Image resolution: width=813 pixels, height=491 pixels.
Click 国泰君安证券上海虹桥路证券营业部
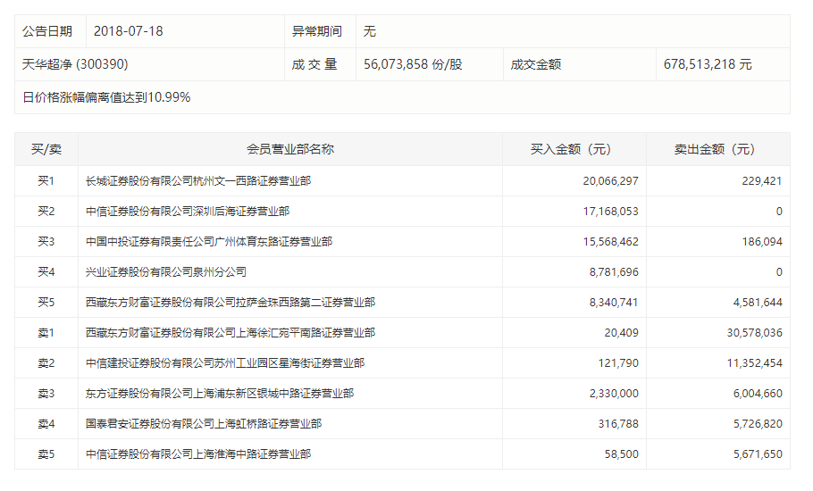pyautogui.click(x=204, y=424)
